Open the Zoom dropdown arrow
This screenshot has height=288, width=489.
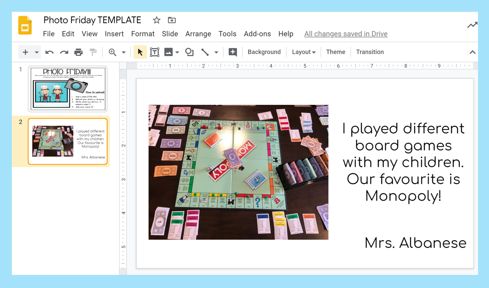[x=122, y=52]
